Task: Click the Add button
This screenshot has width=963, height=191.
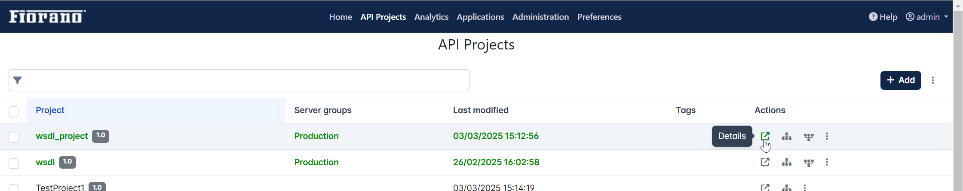Action: pyautogui.click(x=901, y=80)
